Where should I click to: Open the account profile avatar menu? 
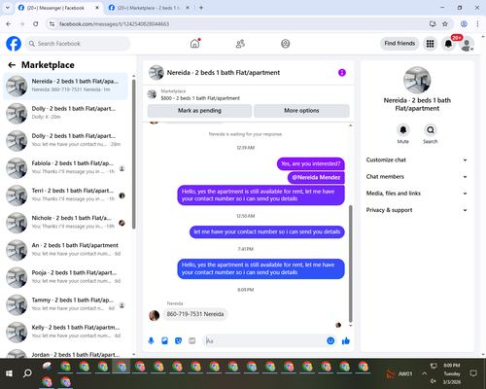tap(467, 44)
